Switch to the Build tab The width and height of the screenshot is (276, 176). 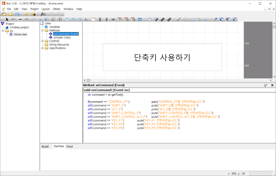[x=45, y=147]
